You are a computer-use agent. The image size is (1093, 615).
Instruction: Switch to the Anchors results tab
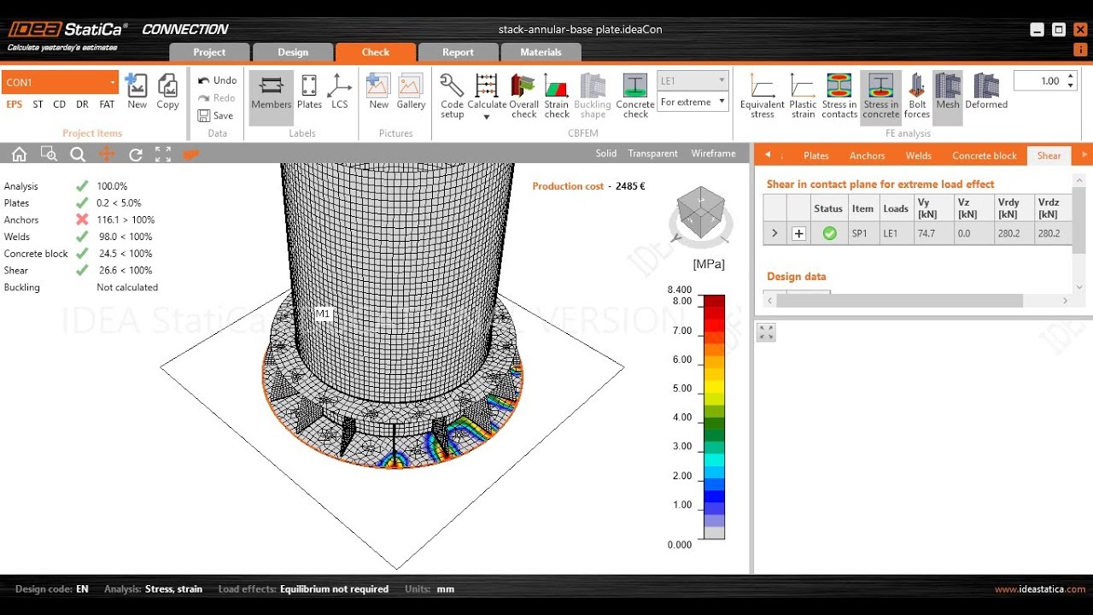click(x=867, y=155)
